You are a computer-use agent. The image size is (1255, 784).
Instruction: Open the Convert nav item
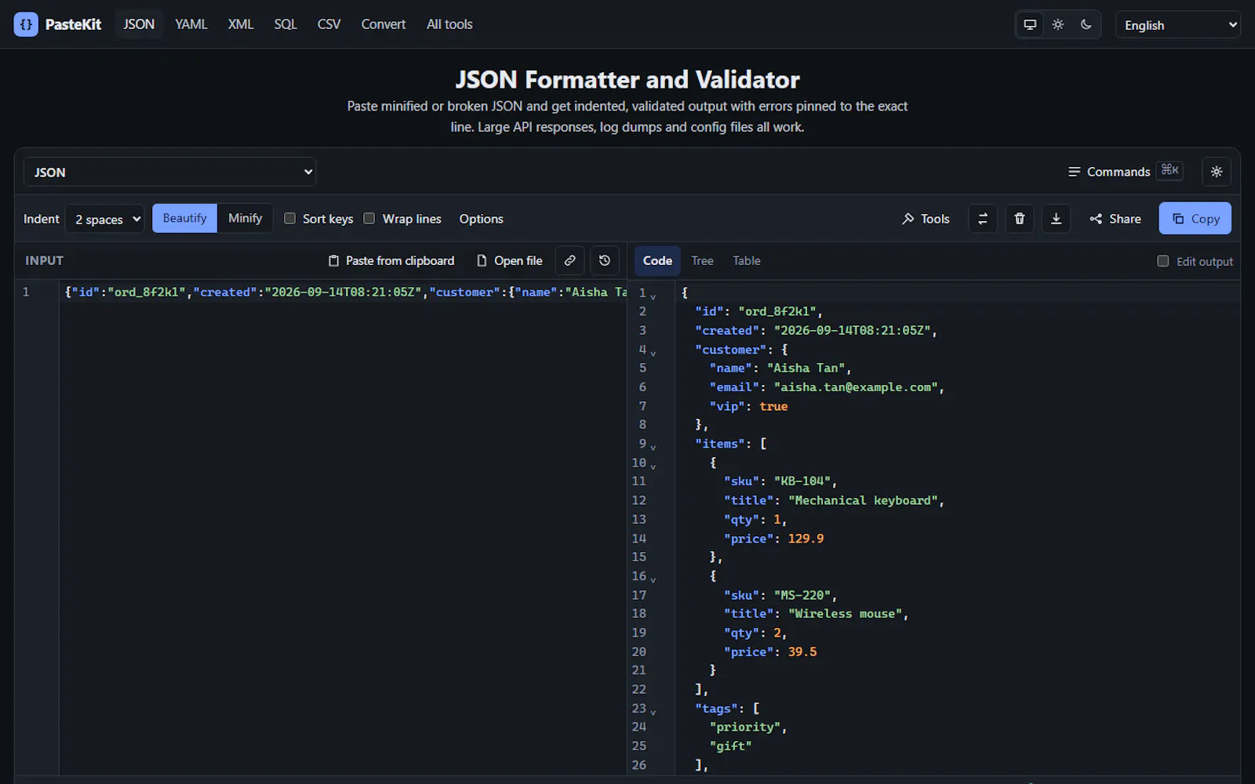[384, 24]
